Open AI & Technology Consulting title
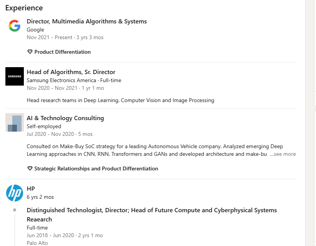 65,118
